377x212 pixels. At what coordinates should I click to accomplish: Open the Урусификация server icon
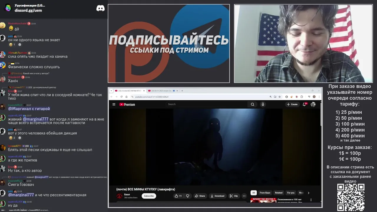tap(8, 8)
